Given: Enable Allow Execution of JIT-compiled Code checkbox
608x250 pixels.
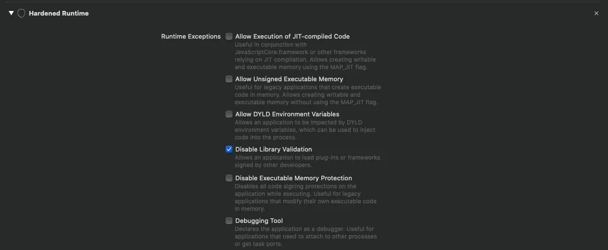Looking at the screenshot, I should 229,36.
